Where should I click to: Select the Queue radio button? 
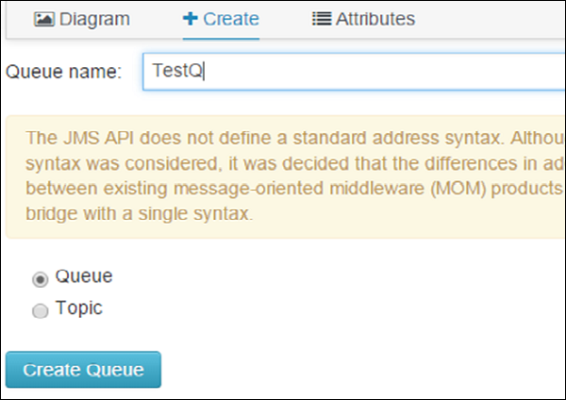point(41,279)
